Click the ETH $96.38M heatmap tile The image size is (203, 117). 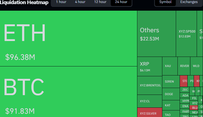68,38
